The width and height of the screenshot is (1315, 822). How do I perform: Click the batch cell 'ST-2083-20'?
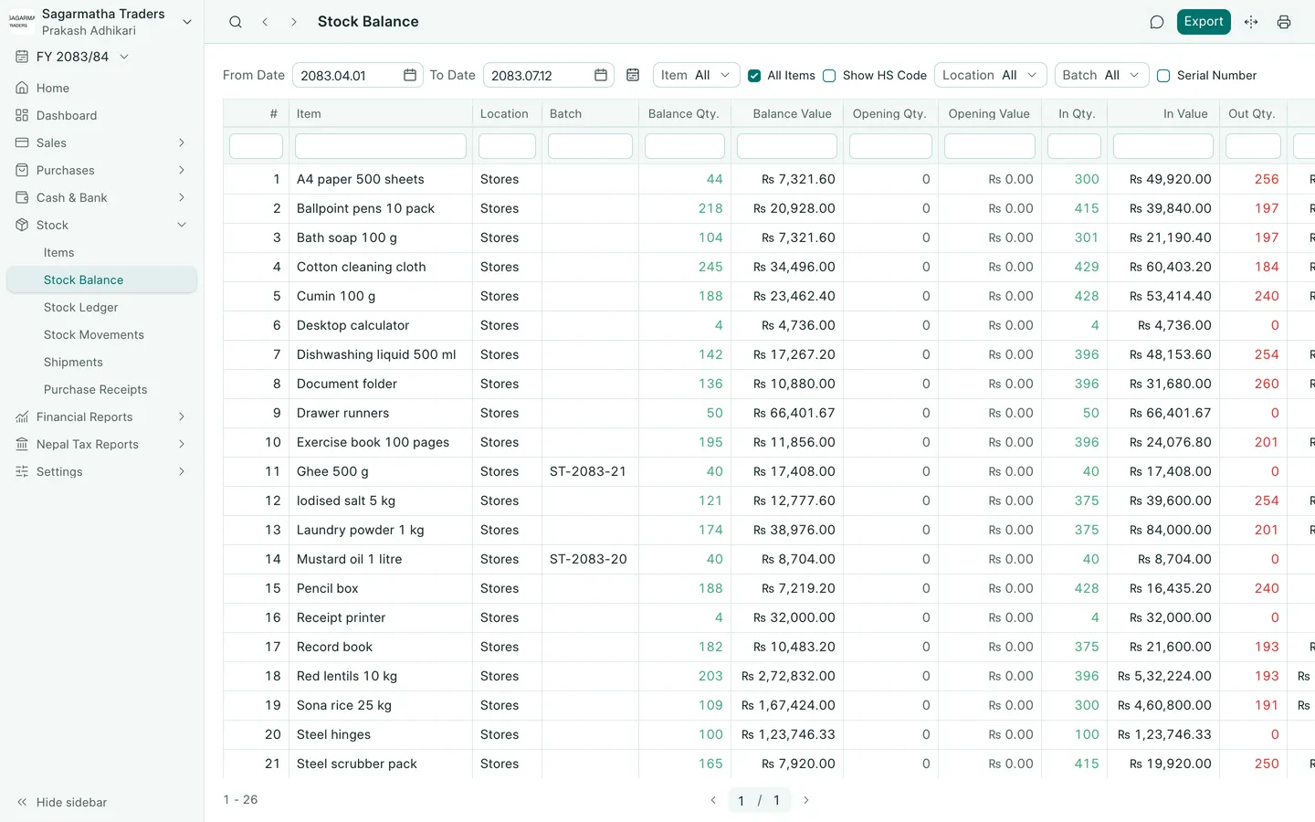point(590,559)
